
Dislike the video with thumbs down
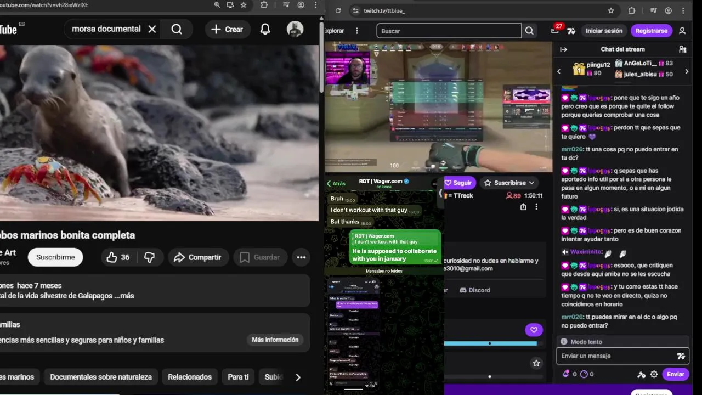149,257
